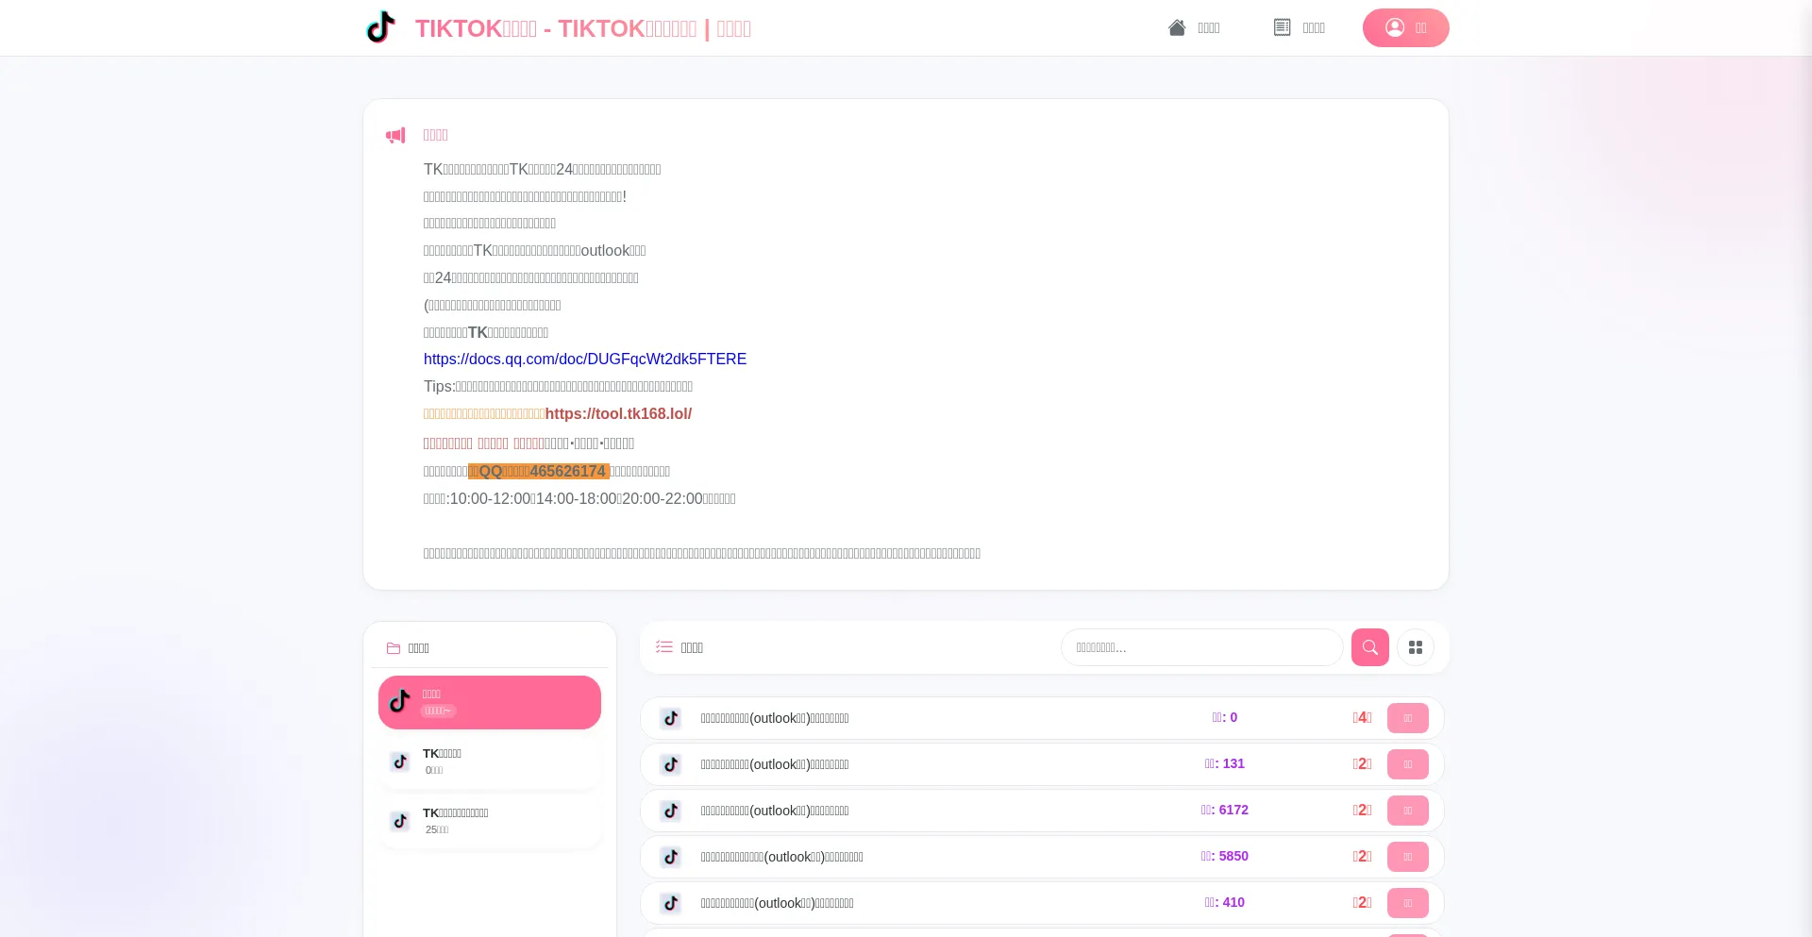The height and width of the screenshot is (937, 1812).
Task: Click the pink TIKTOK site title text
Action: [x=583, y=28]
